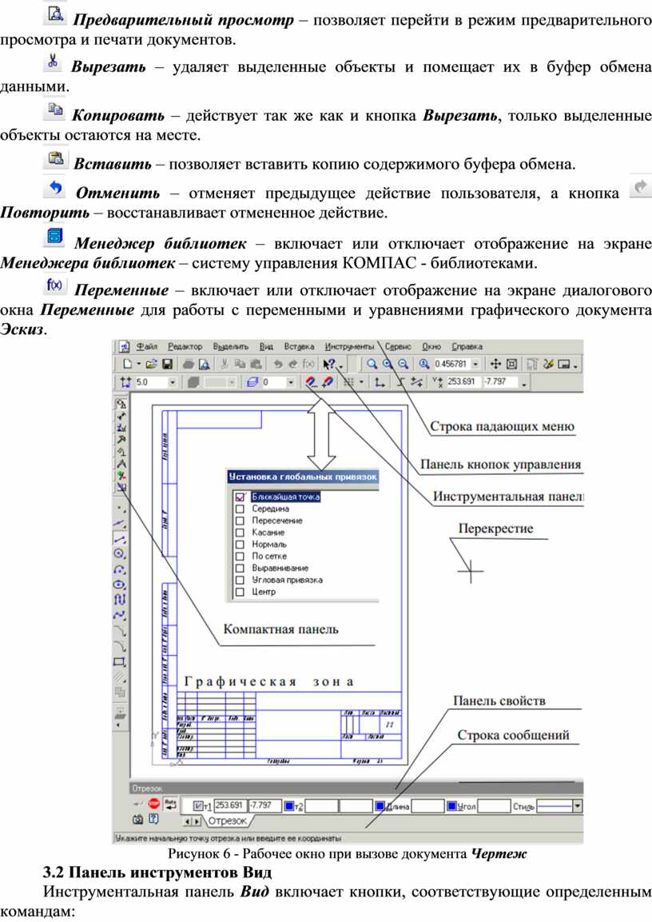Screen dimensions: 652x922
Task: Open the zoom scale 0.456781 dropdown
Action: tap(475, 365)
